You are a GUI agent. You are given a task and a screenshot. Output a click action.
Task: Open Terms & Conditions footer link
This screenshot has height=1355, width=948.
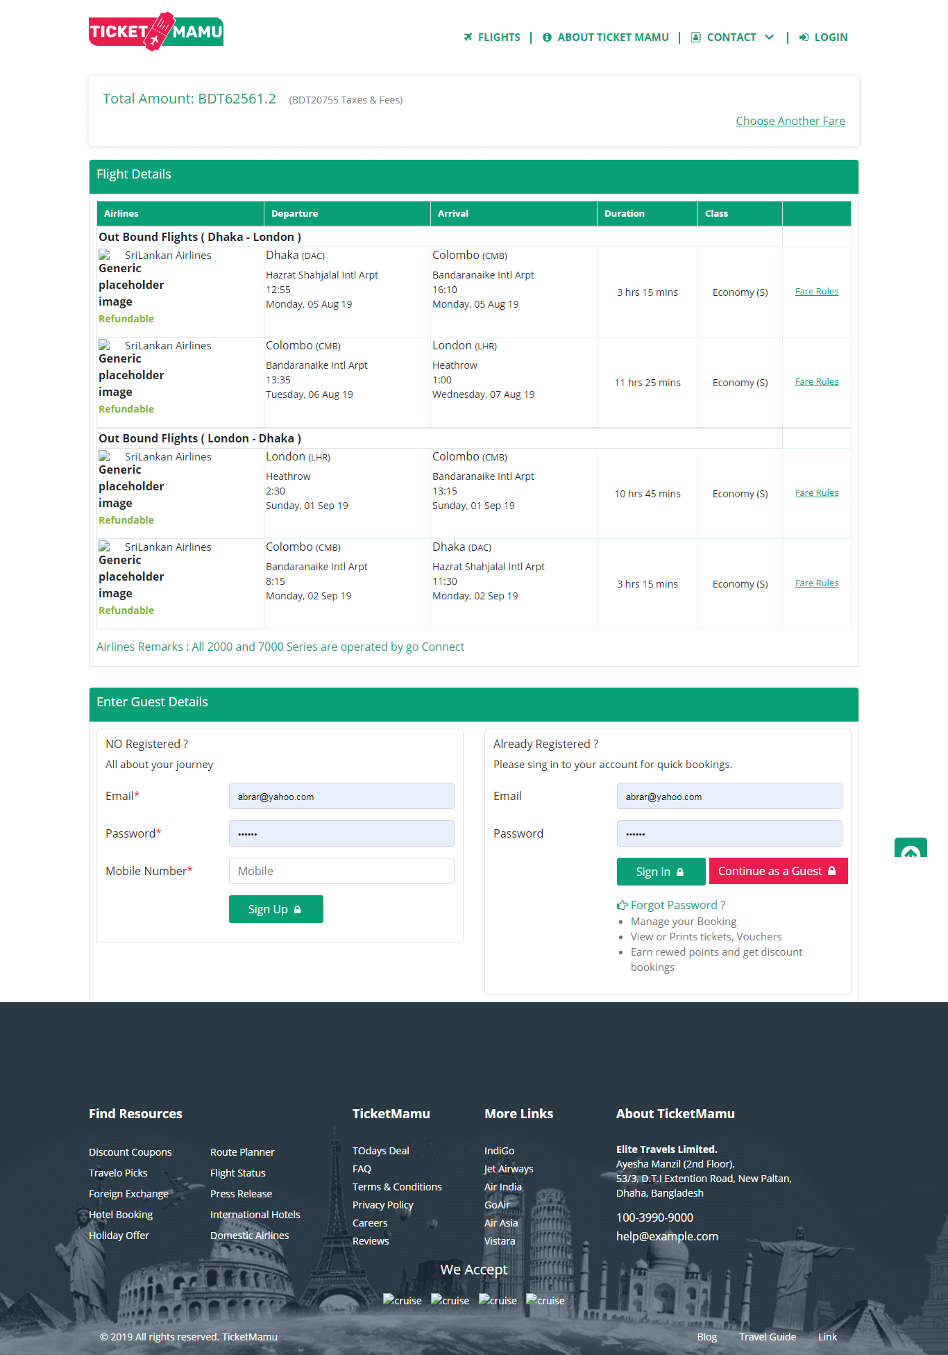pyautogui.click(x=397, y=1187)
